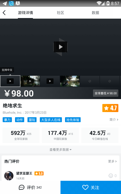The height and width of the screenshot is (194, 121).
Task: Toggle 关注 heart follow button
Action: pos(91,187)
